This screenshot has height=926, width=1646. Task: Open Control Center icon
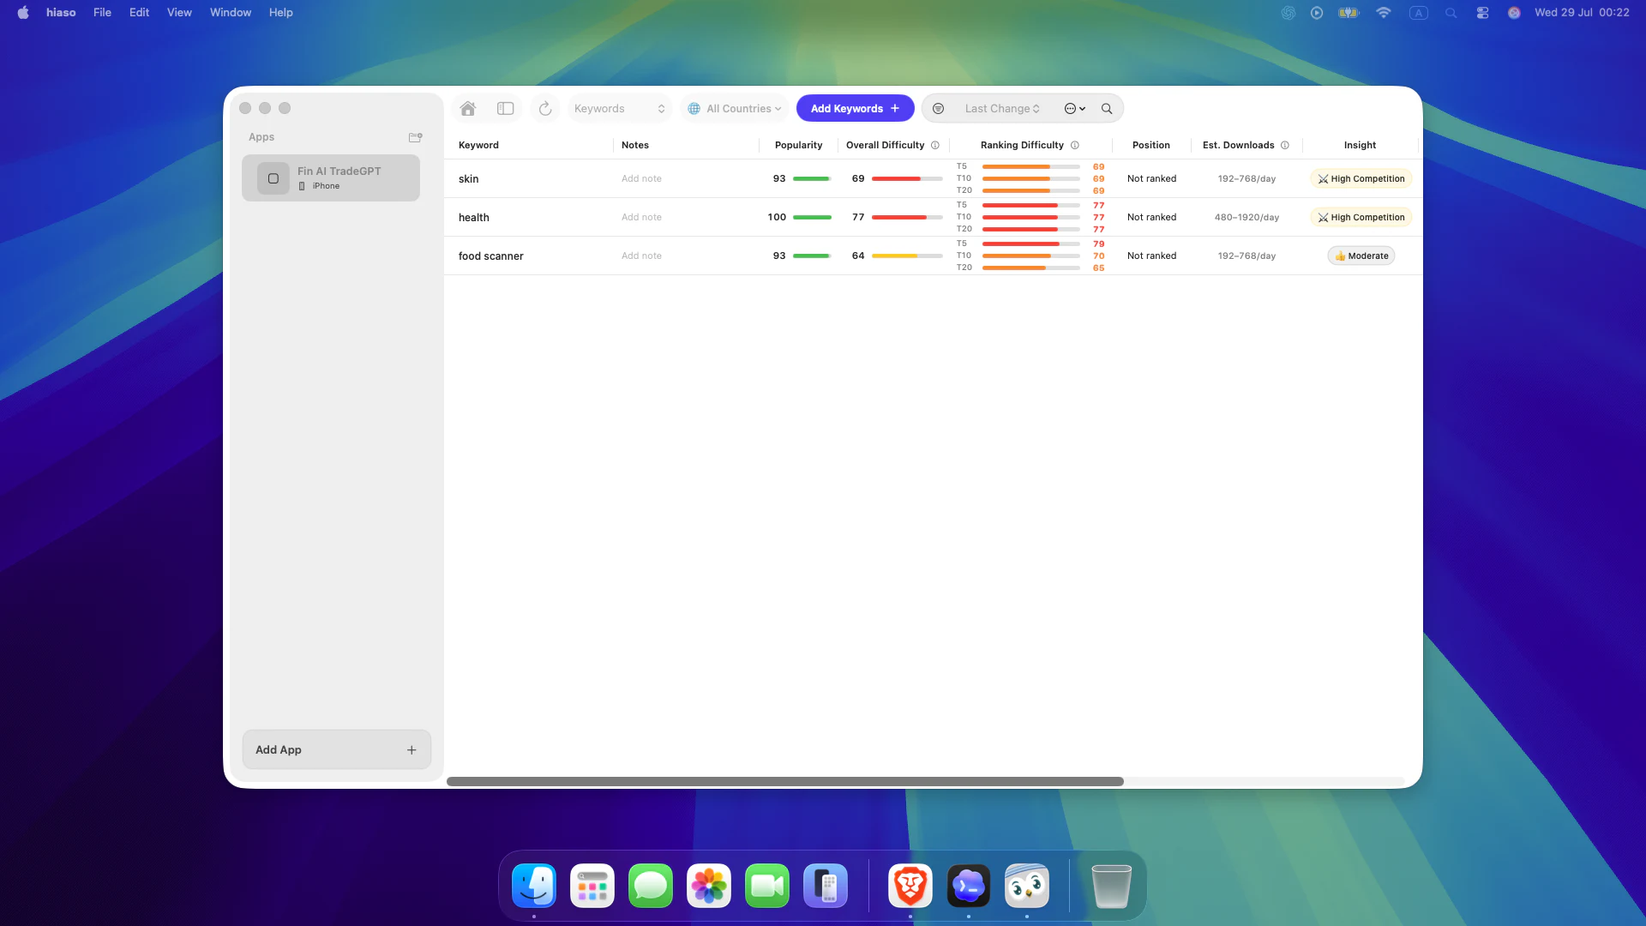point(1482,12)
